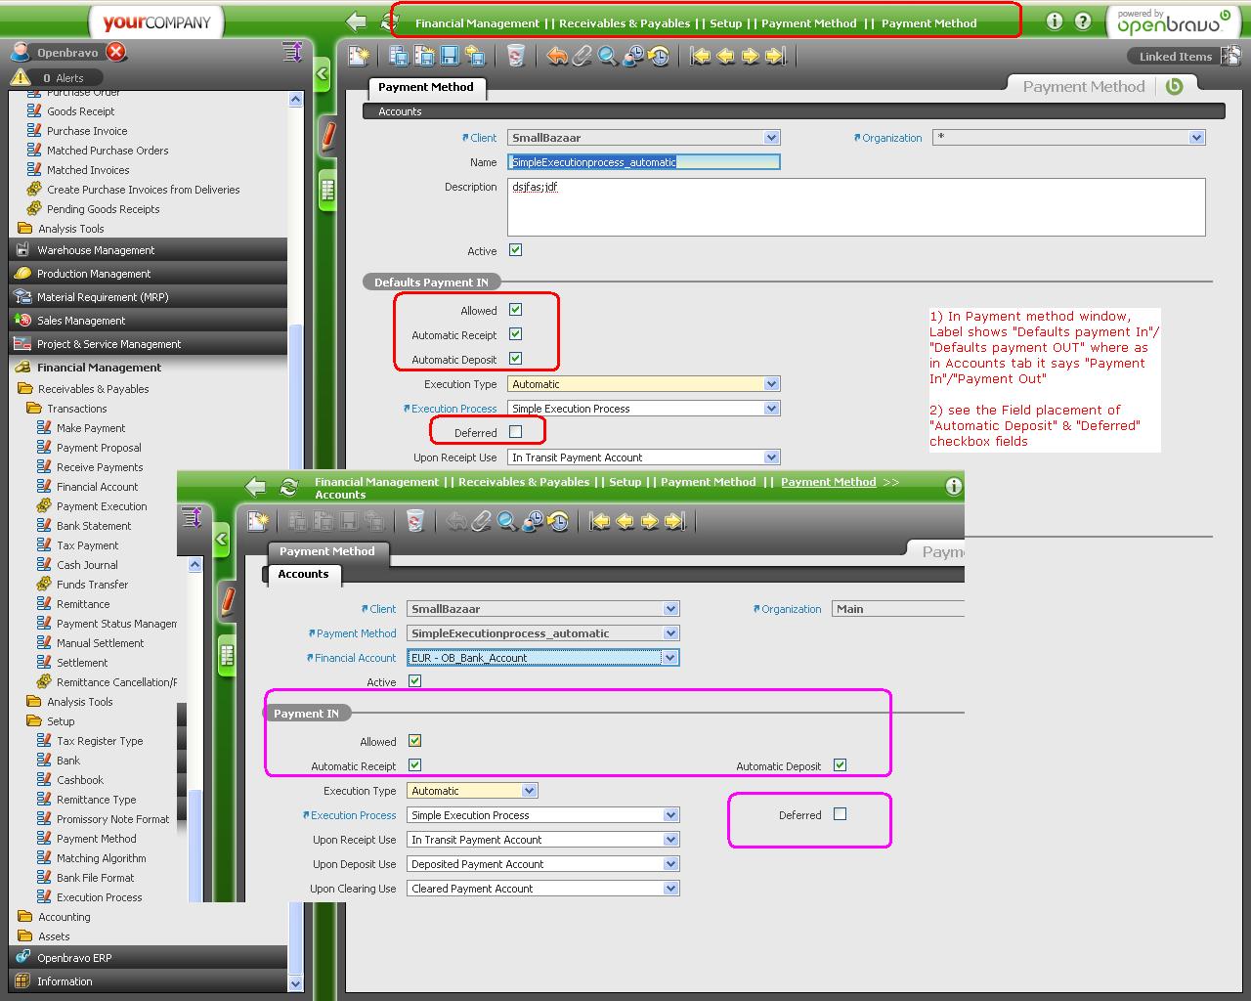The image size is (1251, 1001).
Task: Click the Delete record trash icon
Action: pyautogui.click(x=516, y=57)
